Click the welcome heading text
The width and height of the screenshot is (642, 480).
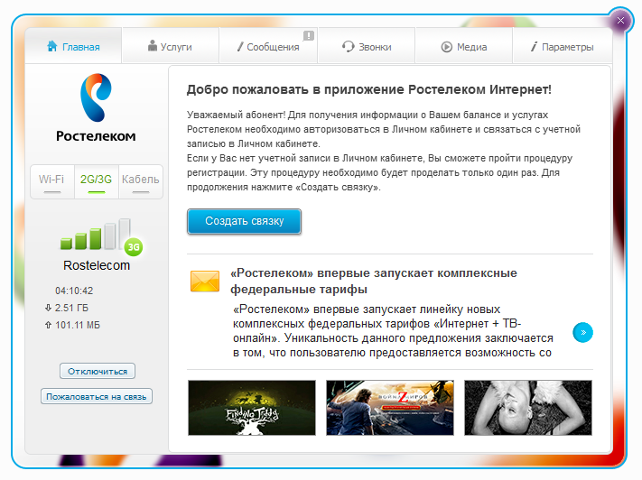(369, 89)
